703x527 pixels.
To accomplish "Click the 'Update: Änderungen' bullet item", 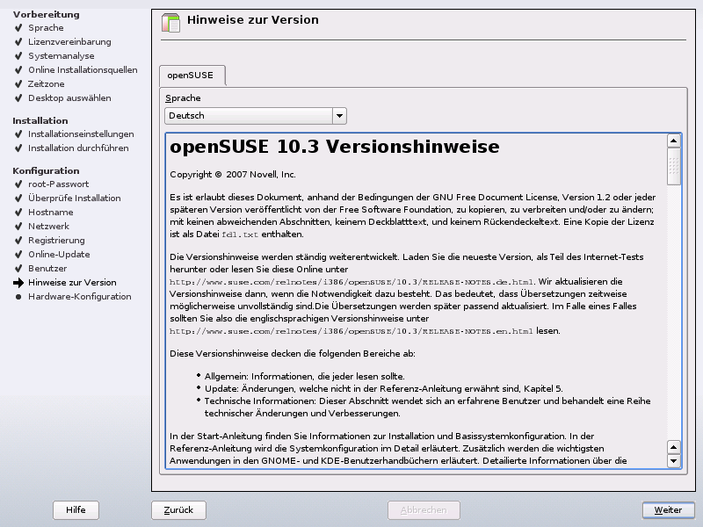I will 384,388.
